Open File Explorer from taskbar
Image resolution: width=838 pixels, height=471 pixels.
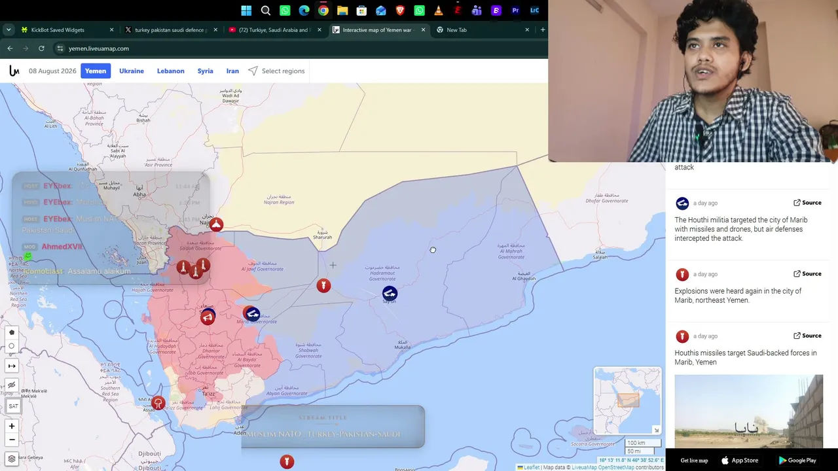[x=342, y=10]
